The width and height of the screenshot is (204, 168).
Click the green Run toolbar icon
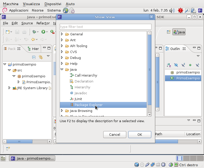point(43,32)
